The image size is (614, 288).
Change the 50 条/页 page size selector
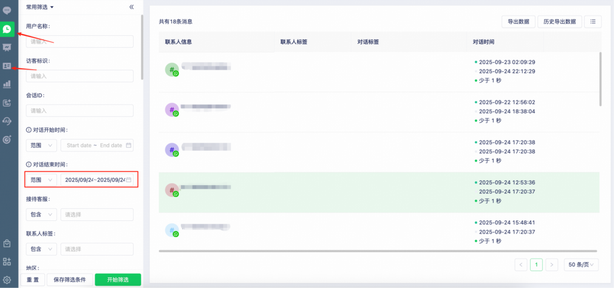(580, 265)
